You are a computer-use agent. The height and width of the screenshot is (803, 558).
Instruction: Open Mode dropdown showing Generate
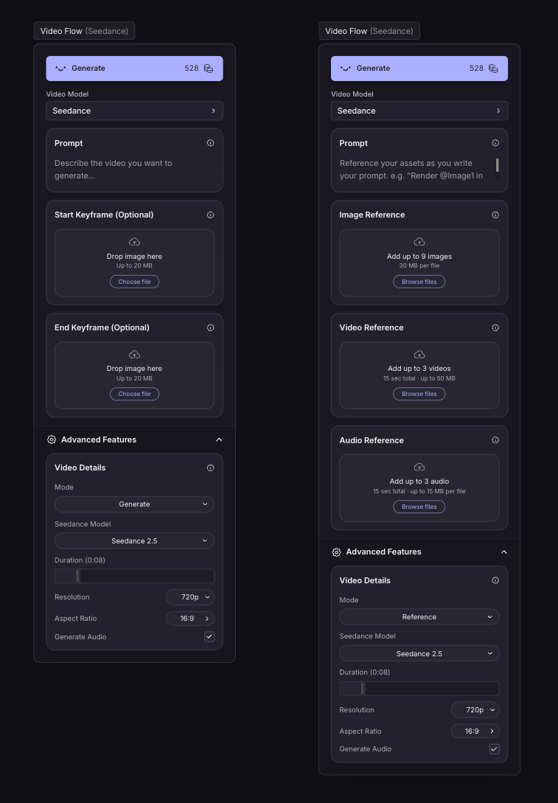tap(135, 504)
